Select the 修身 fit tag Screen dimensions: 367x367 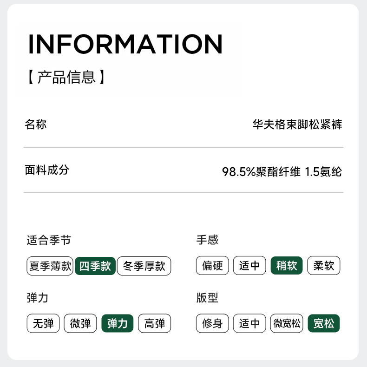tap(213, 323)
